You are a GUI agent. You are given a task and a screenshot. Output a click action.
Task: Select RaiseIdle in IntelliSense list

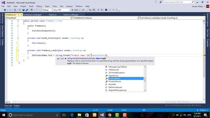pos(124,85)
